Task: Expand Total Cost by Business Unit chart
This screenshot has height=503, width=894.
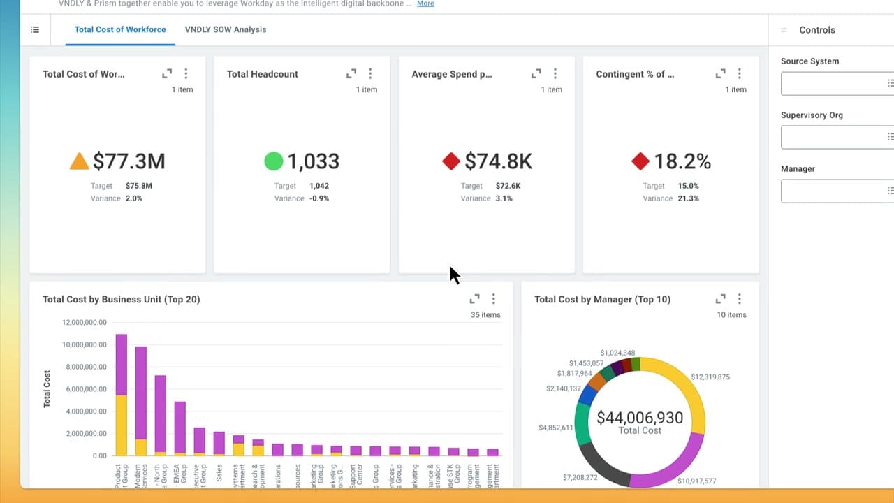Action: coord(475,299)
